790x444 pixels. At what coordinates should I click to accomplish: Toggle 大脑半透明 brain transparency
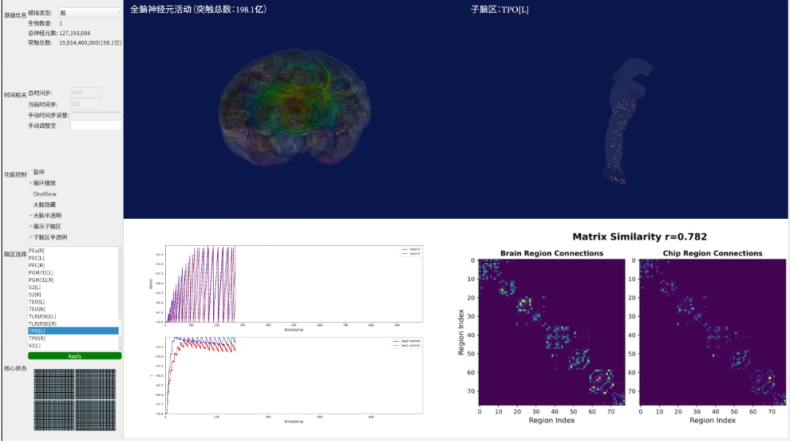pos(31,216)
